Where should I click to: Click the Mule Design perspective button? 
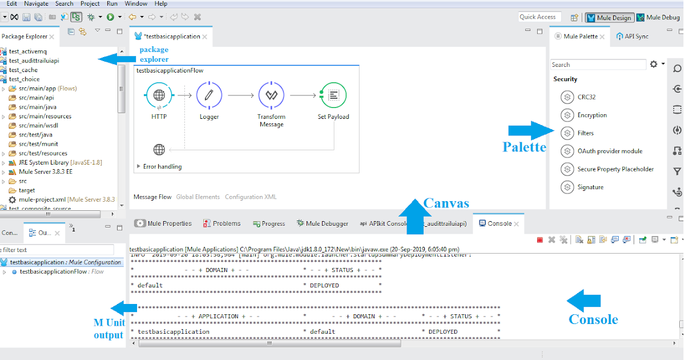(609, 18)
